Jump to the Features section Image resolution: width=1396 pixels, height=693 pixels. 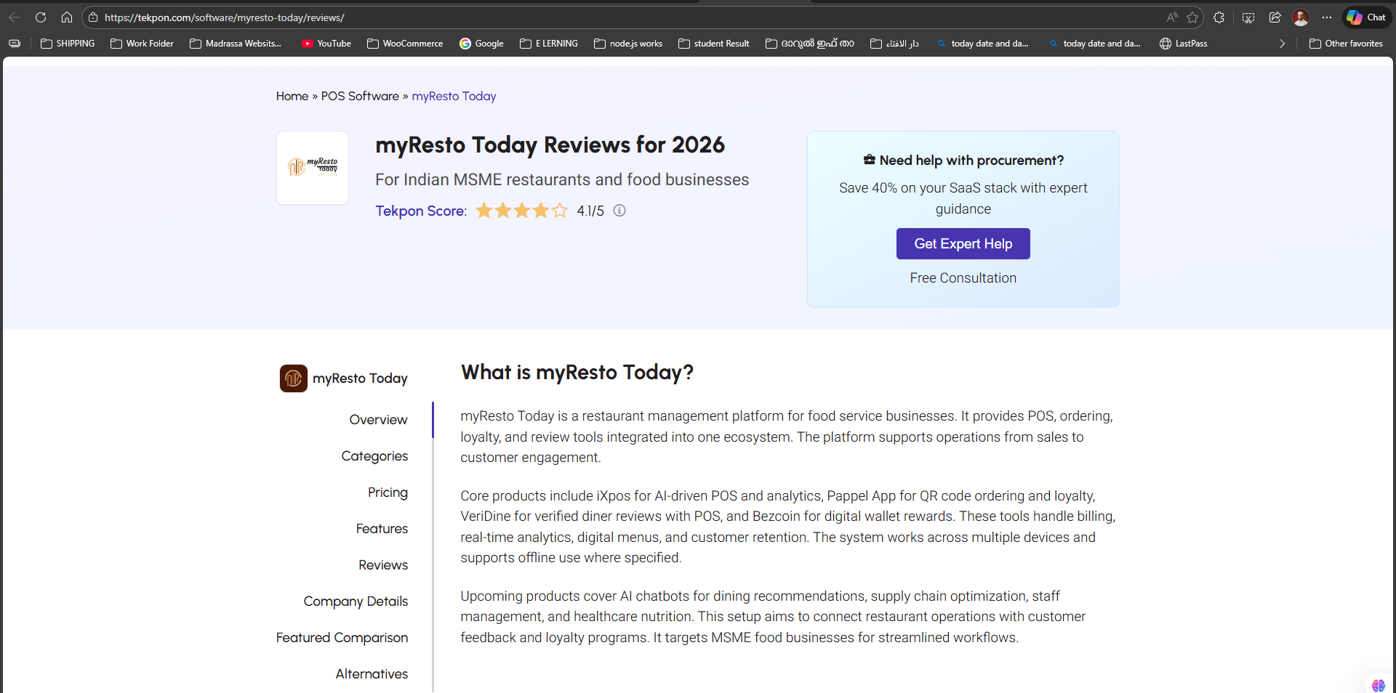click(382, 529)
